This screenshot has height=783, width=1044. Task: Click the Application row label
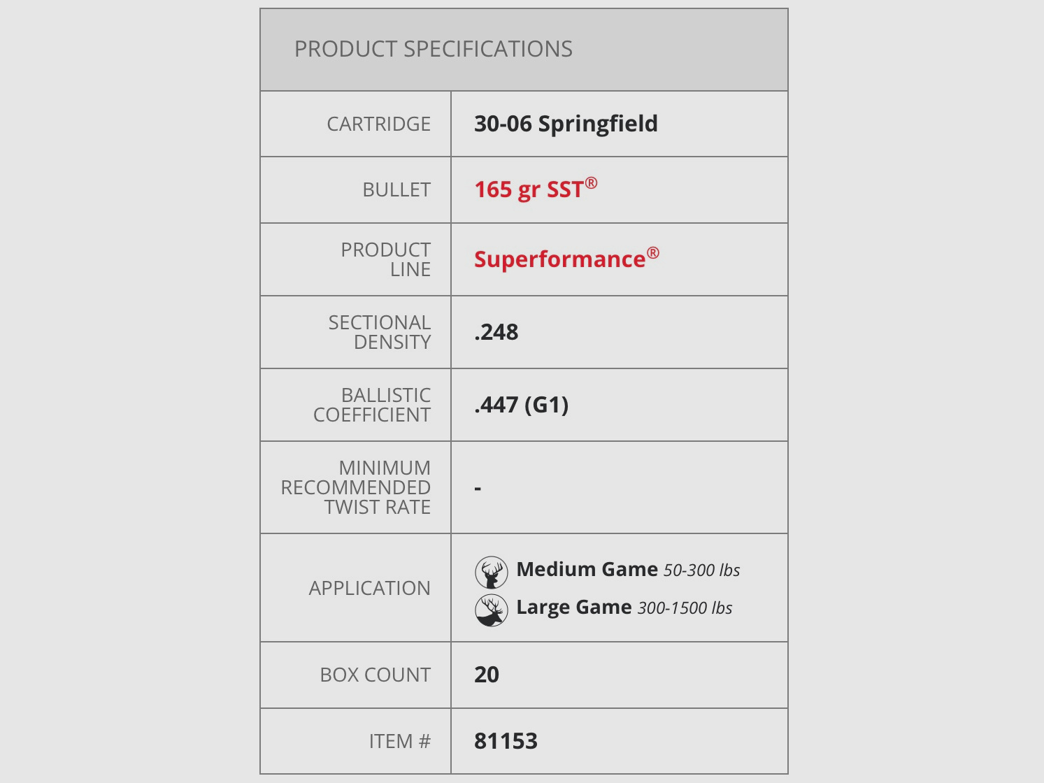(369, 588)
